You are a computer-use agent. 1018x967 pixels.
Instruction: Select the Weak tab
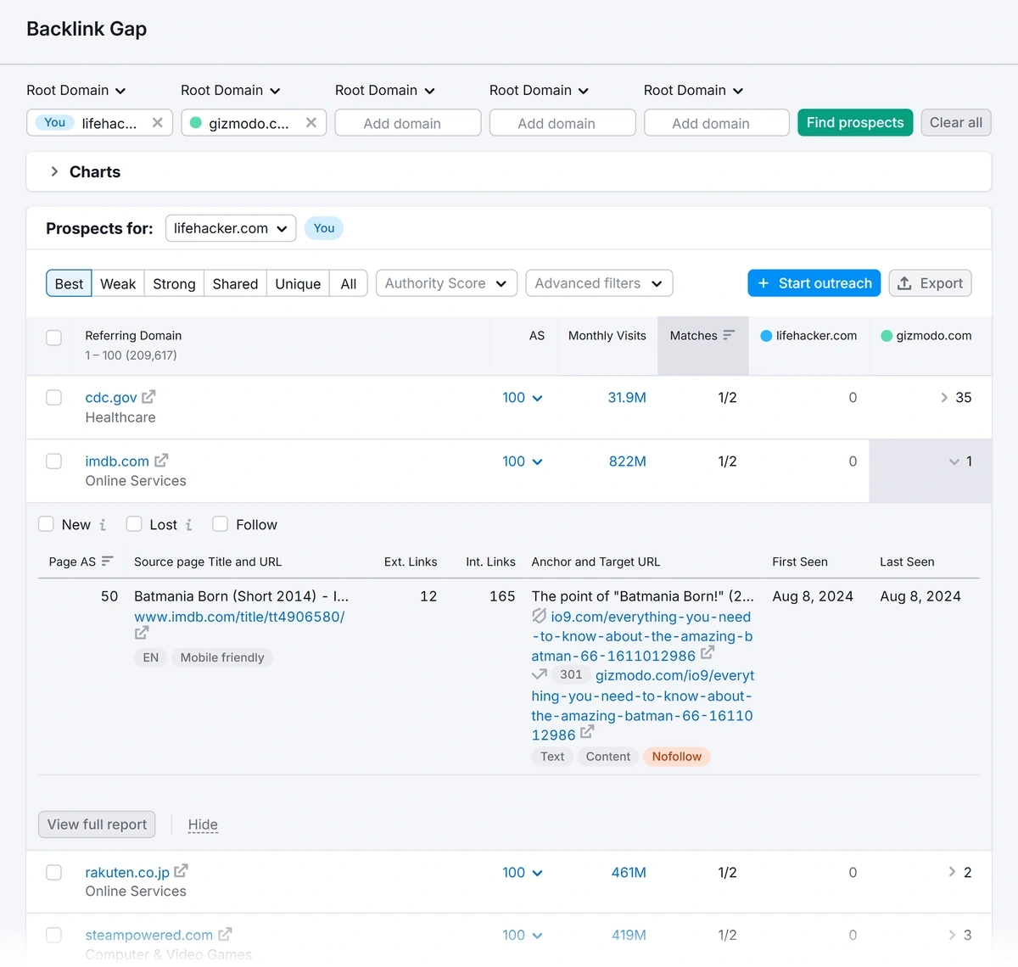tap(118, 283)
